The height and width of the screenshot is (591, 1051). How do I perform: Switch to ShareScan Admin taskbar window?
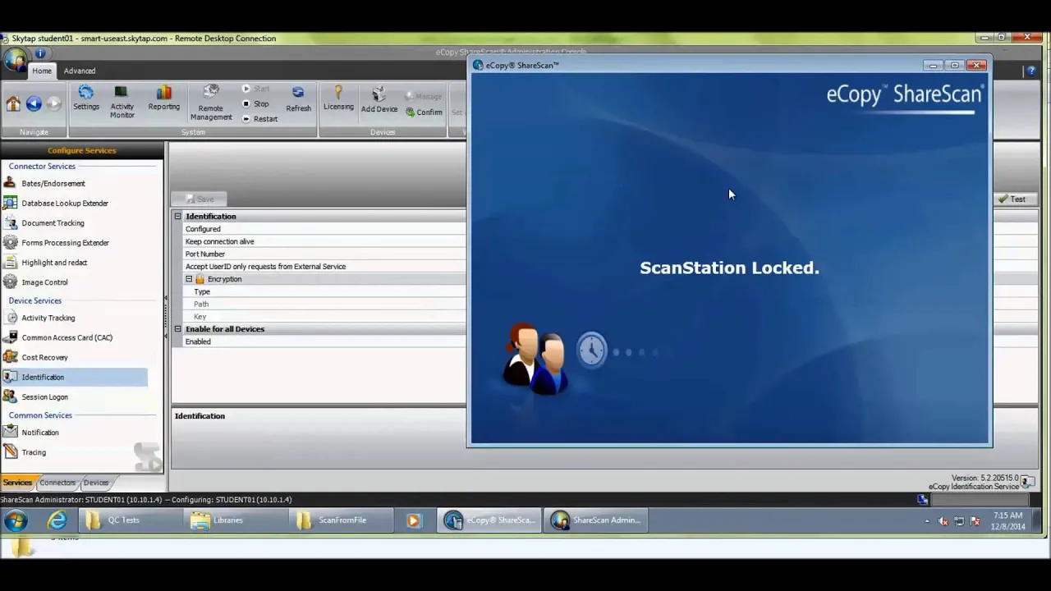(x=597, y=520)
